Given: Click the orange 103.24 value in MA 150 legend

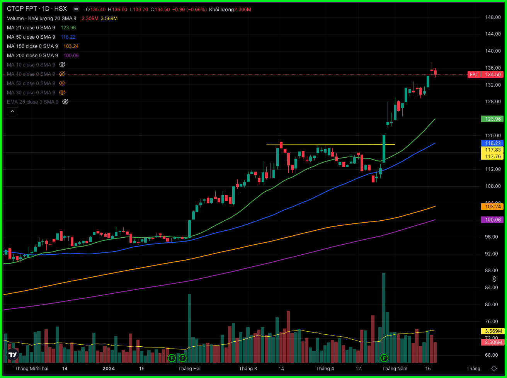Looking at the screenshot, I should [71, 46].
